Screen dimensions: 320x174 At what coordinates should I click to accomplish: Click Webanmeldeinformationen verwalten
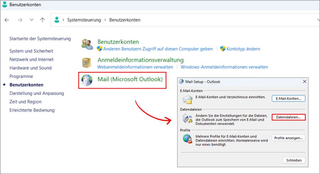click(x=135, y=67)
